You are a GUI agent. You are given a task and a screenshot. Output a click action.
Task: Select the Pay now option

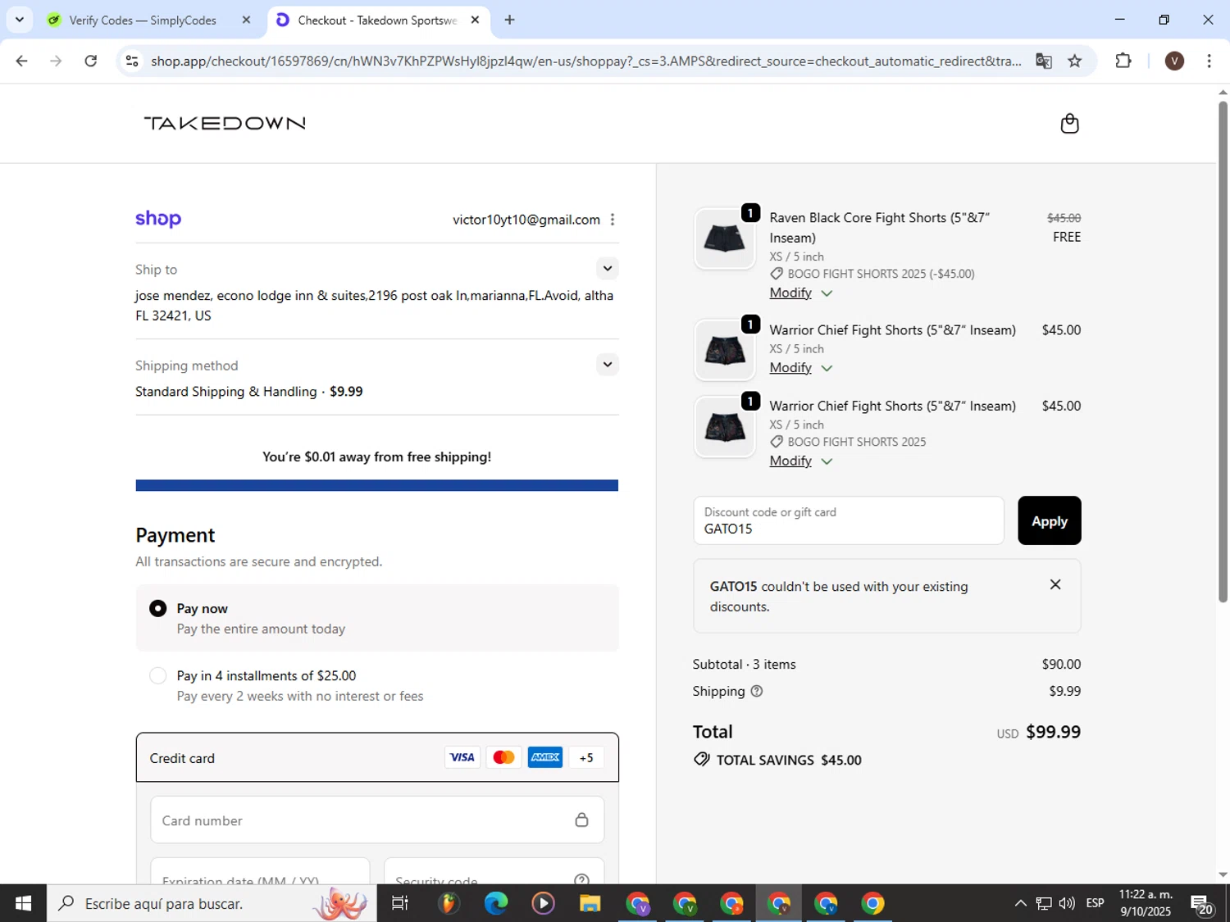click(158, 608)
